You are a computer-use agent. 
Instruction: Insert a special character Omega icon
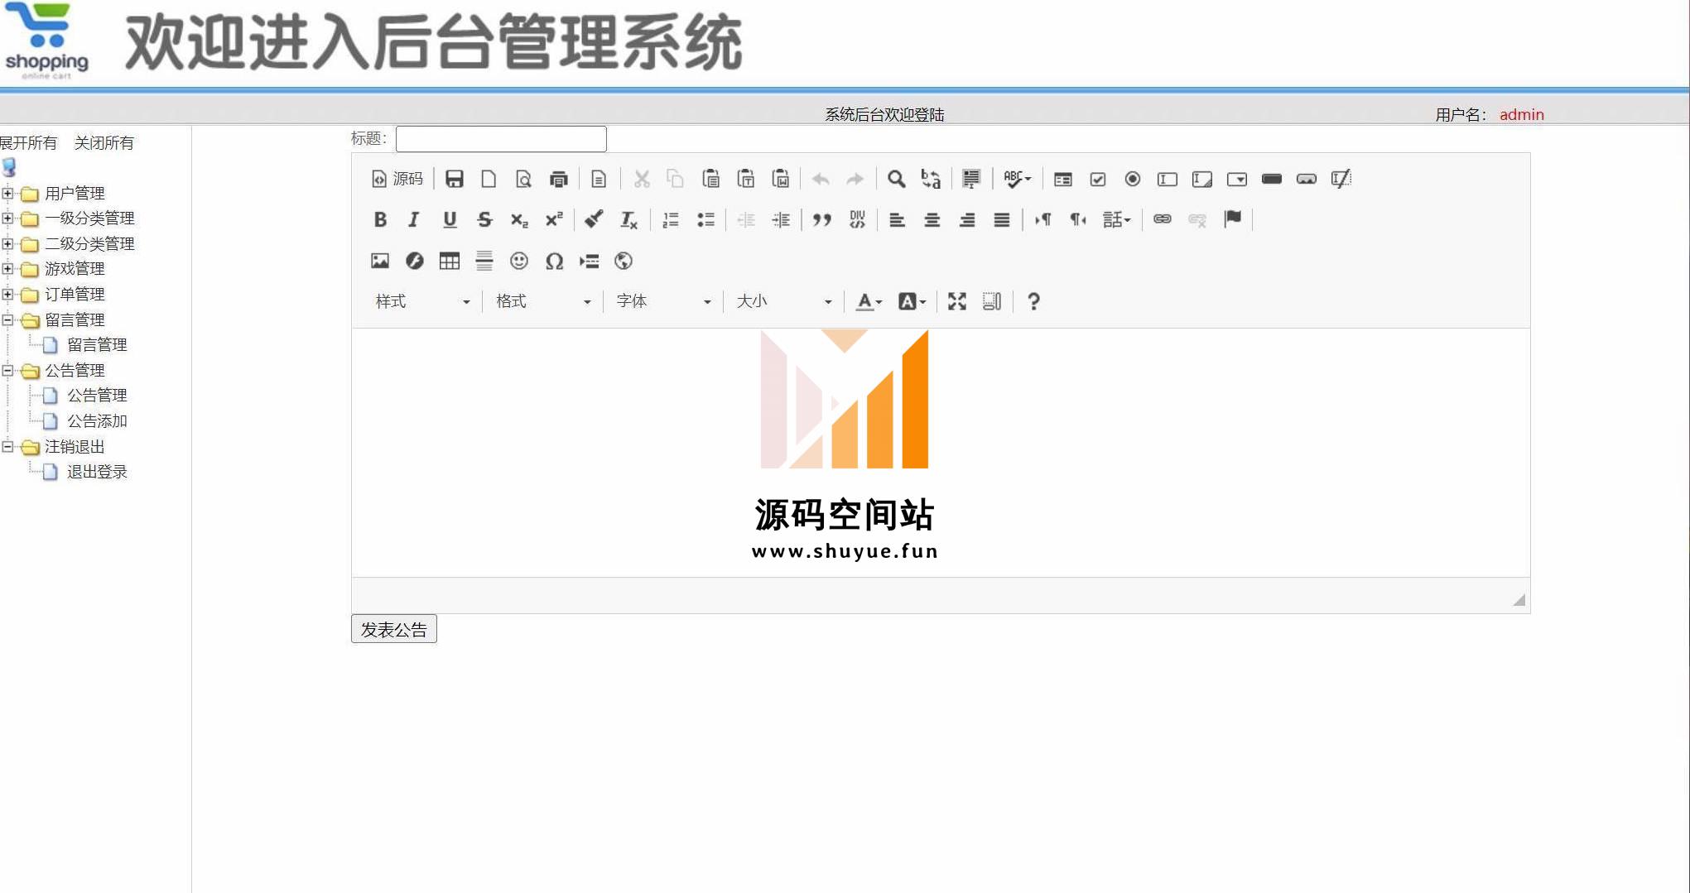pos(554,261)
